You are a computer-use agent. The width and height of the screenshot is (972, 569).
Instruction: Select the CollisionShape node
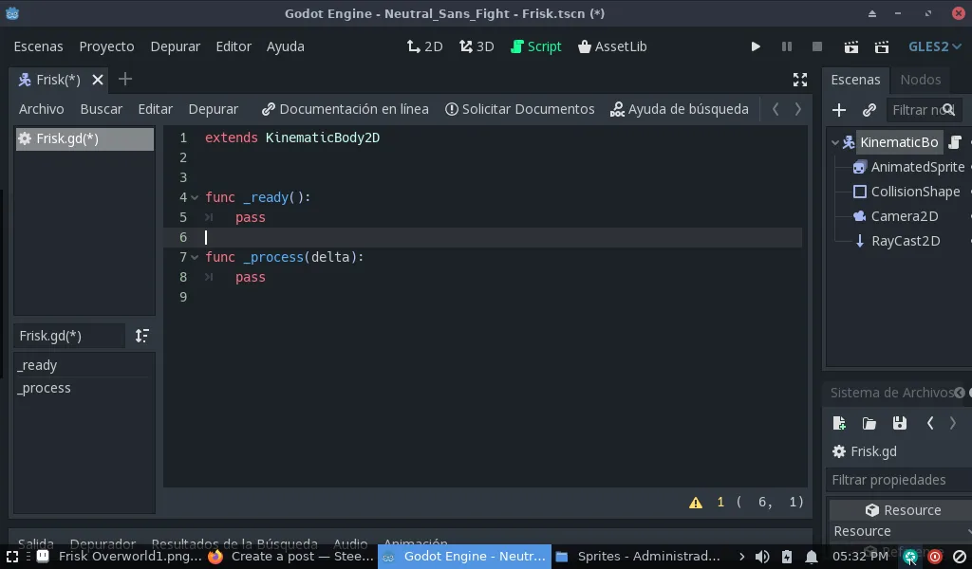click(x=915, y=192)
